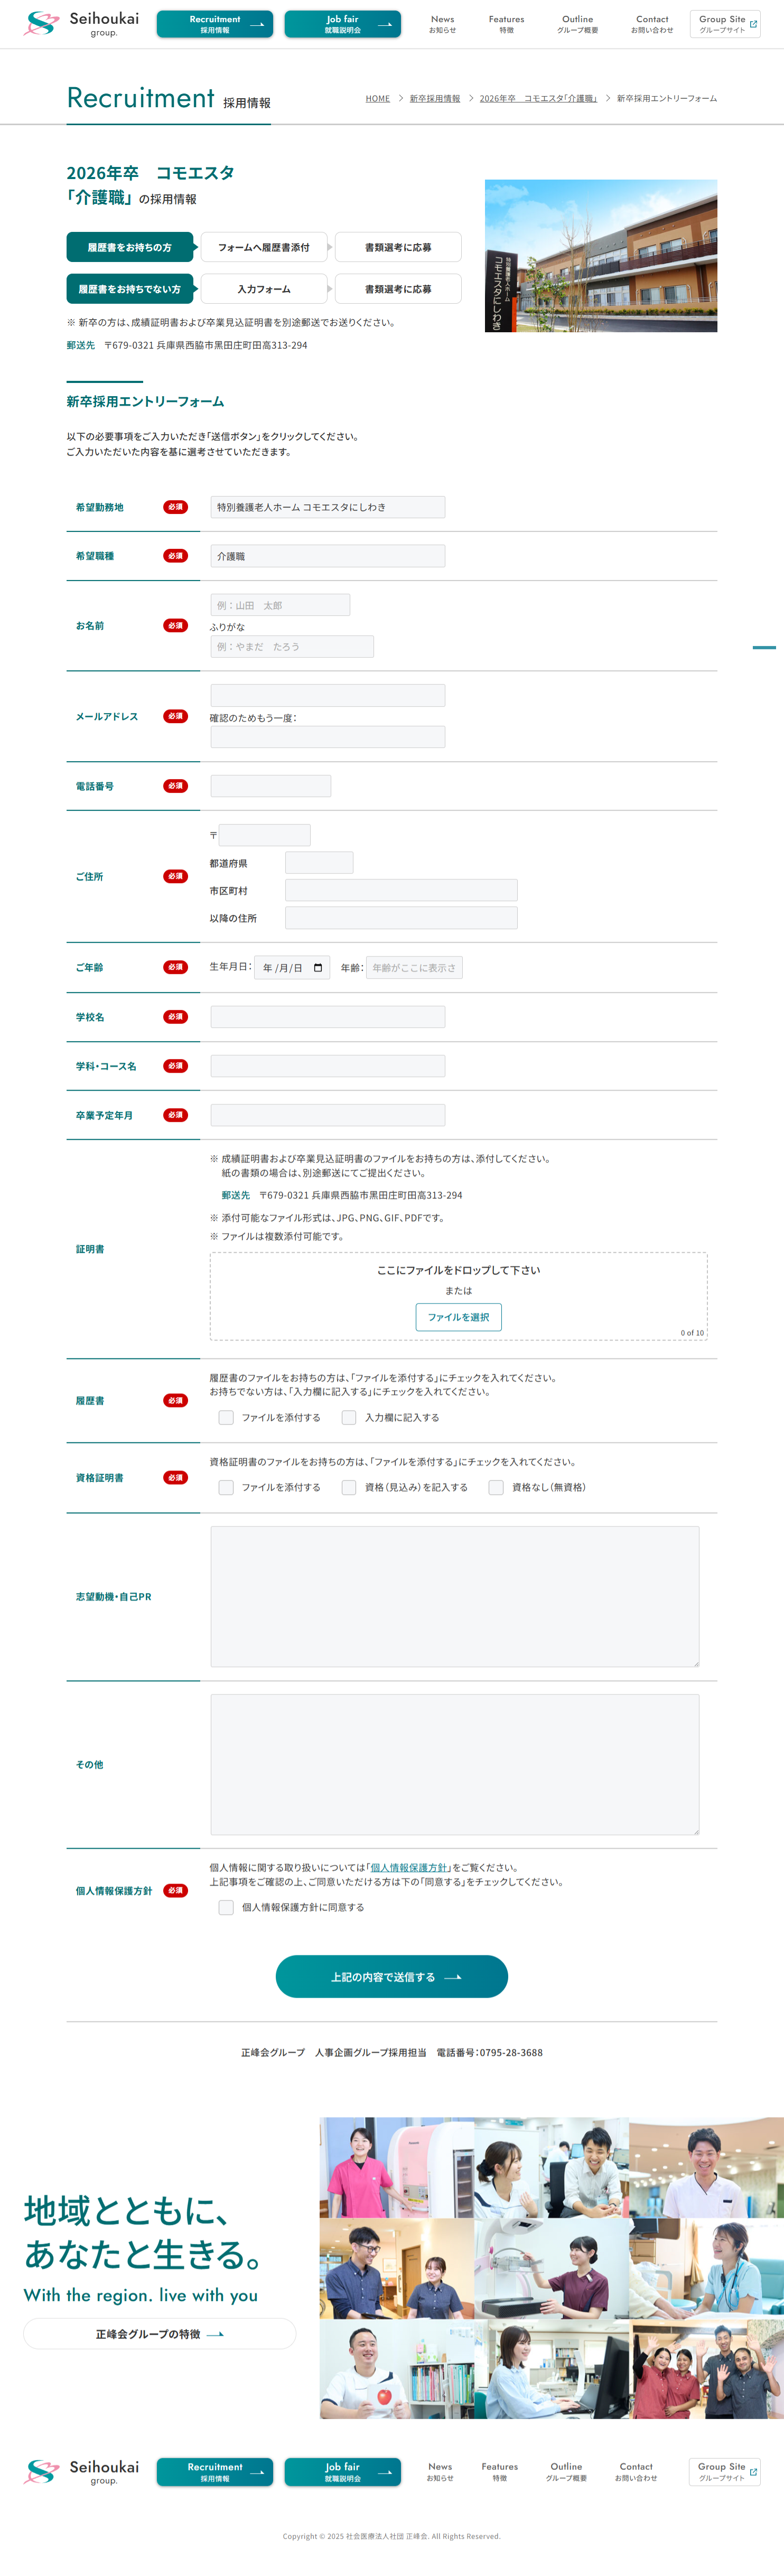The image size is (784, 2576).
Task: Click staff photo of man holding apple
Action: pyautogui.click(x=397, y=2370)
